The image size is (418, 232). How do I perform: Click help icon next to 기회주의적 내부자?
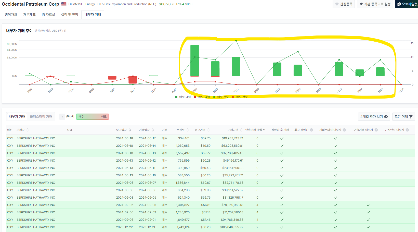(344, 130)
